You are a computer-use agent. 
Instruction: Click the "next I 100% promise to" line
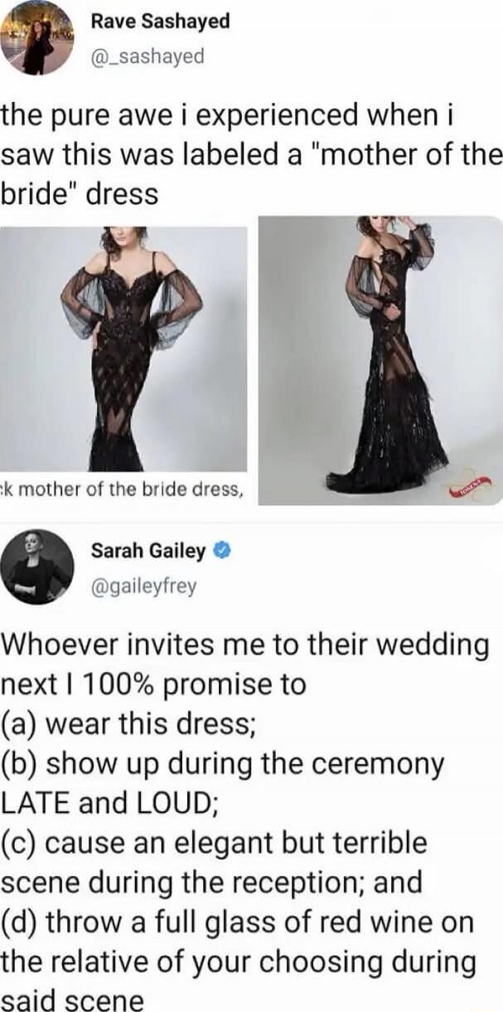pos(155,685)
